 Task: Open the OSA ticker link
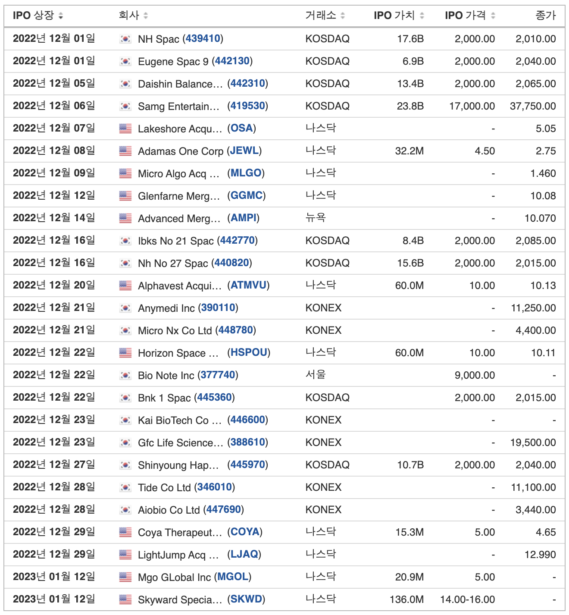pos(242,128)
